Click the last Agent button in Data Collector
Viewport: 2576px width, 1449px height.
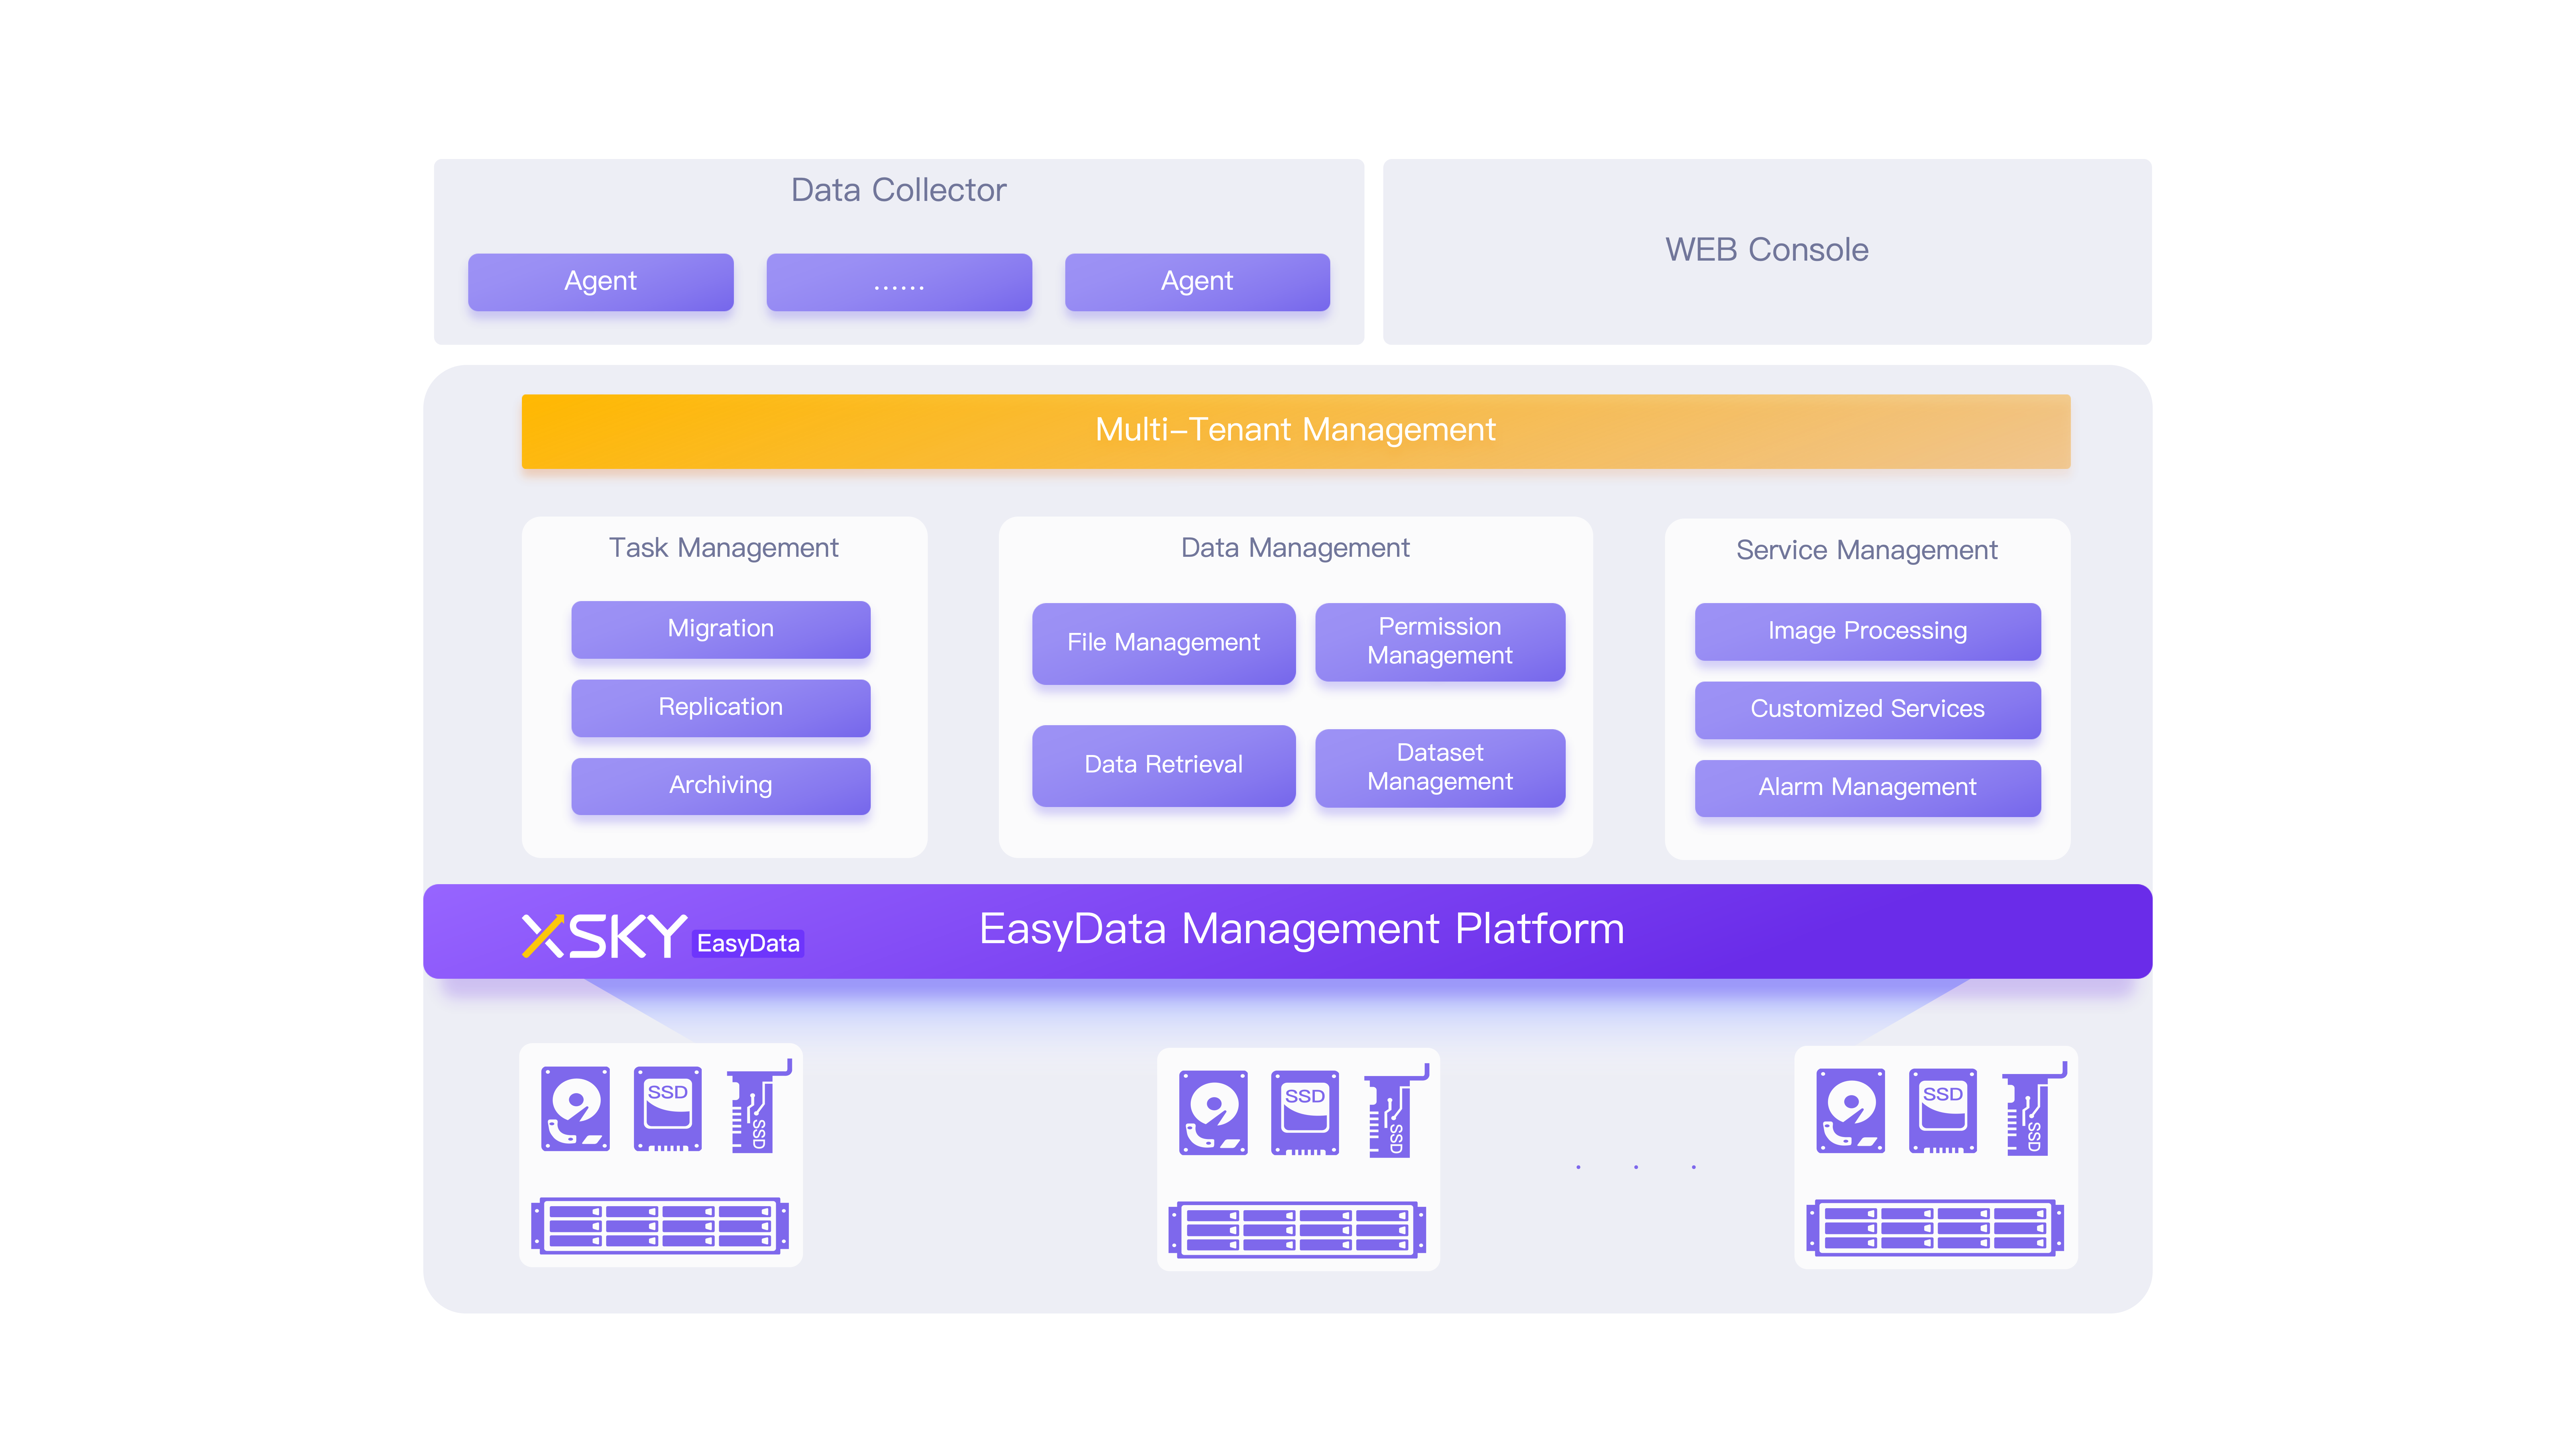click(x=1197, y=282)
